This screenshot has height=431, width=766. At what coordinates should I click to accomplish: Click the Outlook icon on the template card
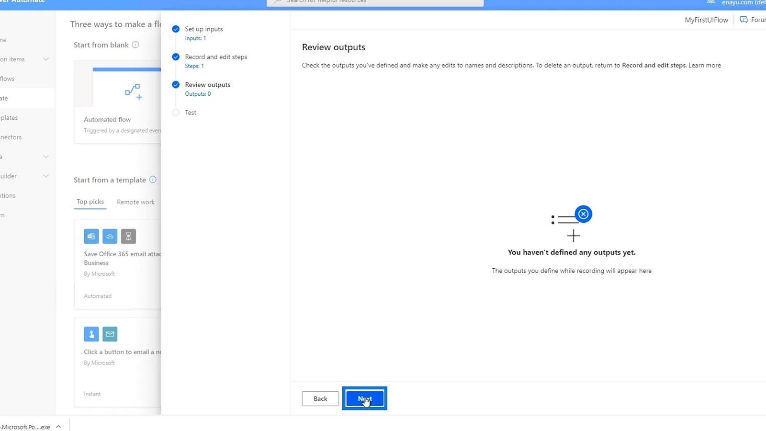point(91,236)
